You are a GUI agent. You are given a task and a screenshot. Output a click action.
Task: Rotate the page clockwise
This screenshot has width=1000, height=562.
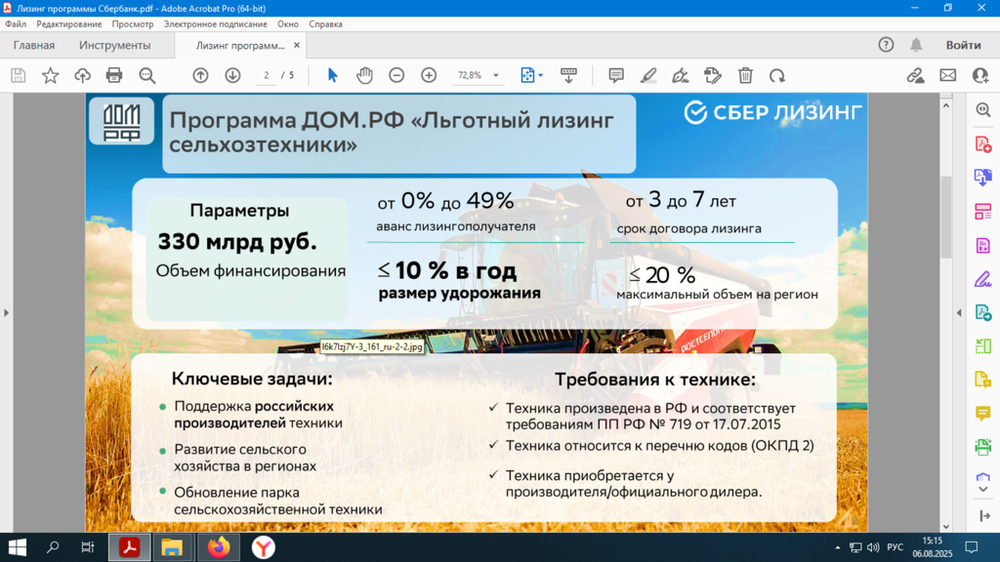[x=776, y=75]
